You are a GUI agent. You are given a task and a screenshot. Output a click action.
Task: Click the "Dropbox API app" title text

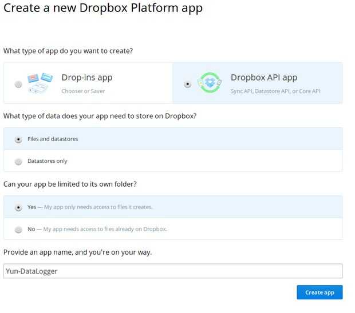point(264,78)
